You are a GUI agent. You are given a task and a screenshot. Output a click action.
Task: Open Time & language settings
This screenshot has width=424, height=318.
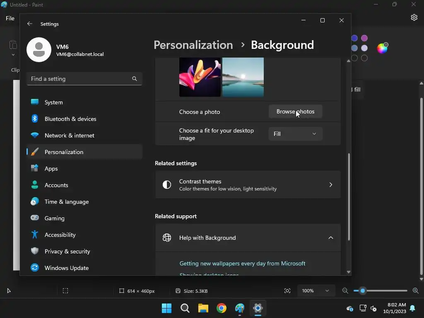pos(84,202)
